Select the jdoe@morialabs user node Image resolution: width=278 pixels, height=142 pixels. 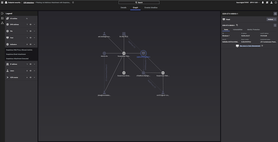pos(104,92)
